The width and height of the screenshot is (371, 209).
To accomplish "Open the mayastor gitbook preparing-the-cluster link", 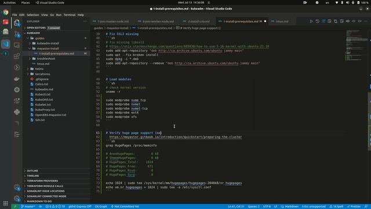I will pos(176,137).
